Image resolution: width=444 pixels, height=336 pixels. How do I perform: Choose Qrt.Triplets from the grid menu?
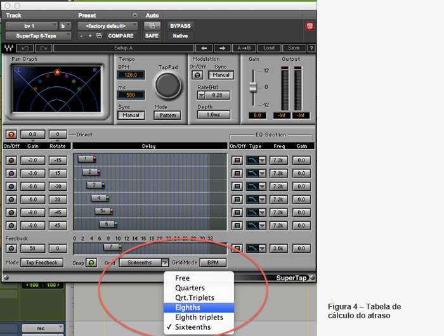click(x=199, y=298)
